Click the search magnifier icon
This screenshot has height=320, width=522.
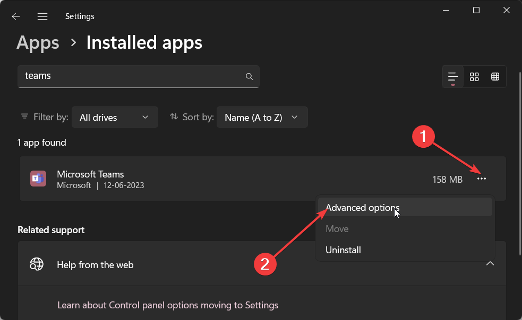tap(249, 76)
